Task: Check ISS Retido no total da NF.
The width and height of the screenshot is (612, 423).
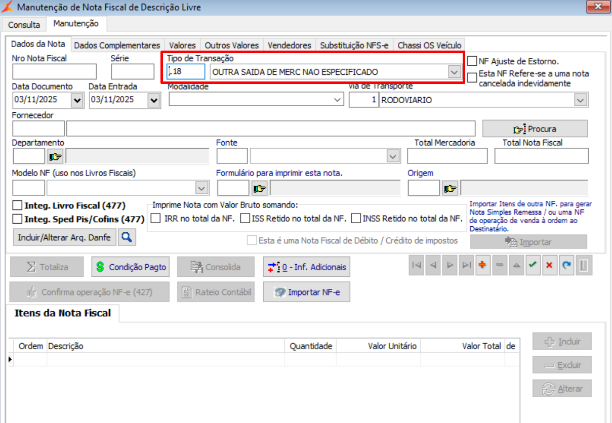Action: pyautogui.click(x=245, y=219)
